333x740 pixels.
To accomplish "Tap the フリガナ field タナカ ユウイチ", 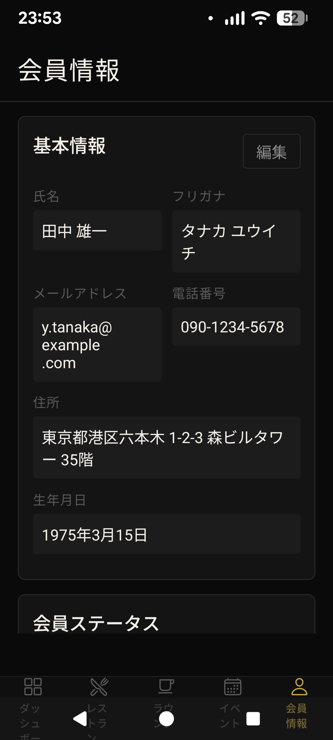I will tap(236, 241).
